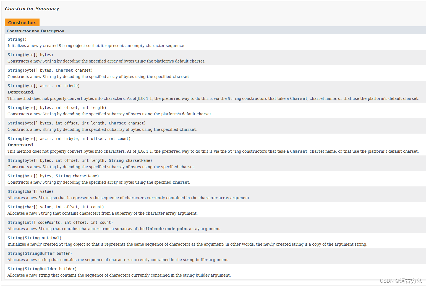Screen dimensions: 426x286
Task: Open String(byte[] bytes, int offset, int length) link
Action: (x=15, y=108)
